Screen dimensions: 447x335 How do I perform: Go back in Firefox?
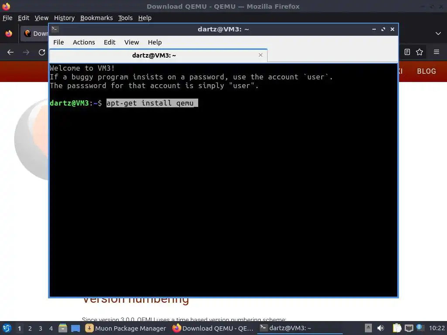coord(10,52)
